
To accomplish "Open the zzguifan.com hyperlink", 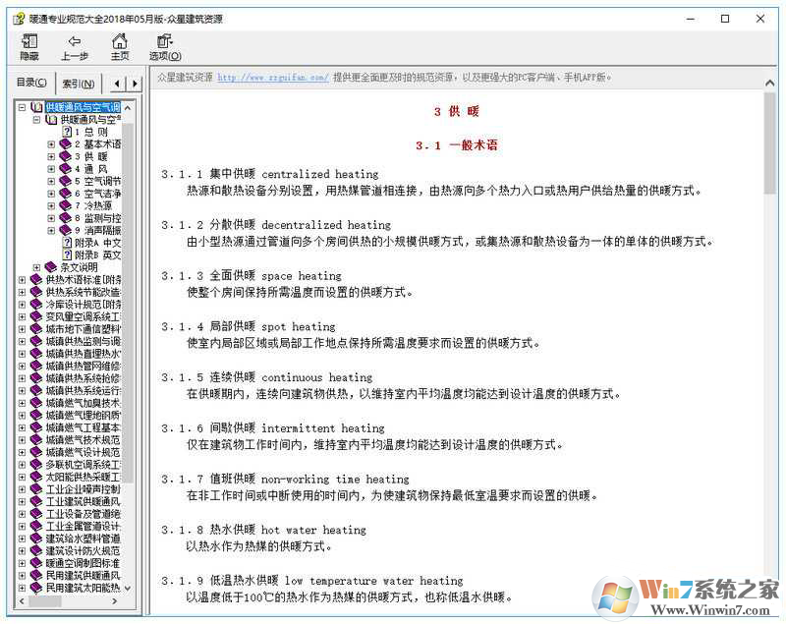I will coord(273,78).
